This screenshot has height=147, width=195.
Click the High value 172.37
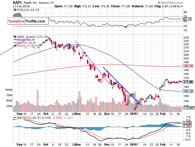point(86,6)
